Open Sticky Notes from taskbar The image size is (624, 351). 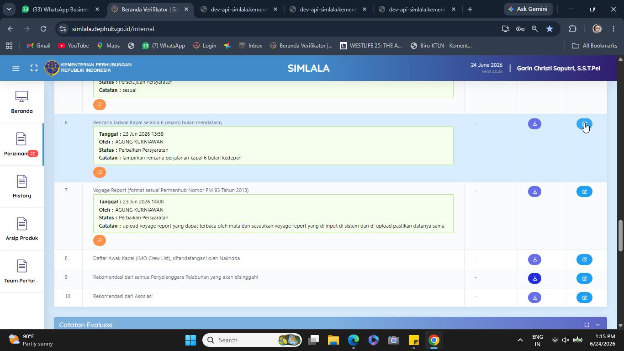(x=414, y=340)
